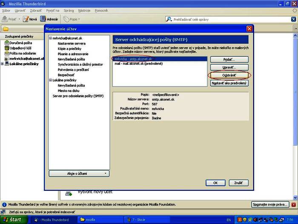Click the main window scrollbar up arrow
The image size is (298, 224).
[295, 35]
